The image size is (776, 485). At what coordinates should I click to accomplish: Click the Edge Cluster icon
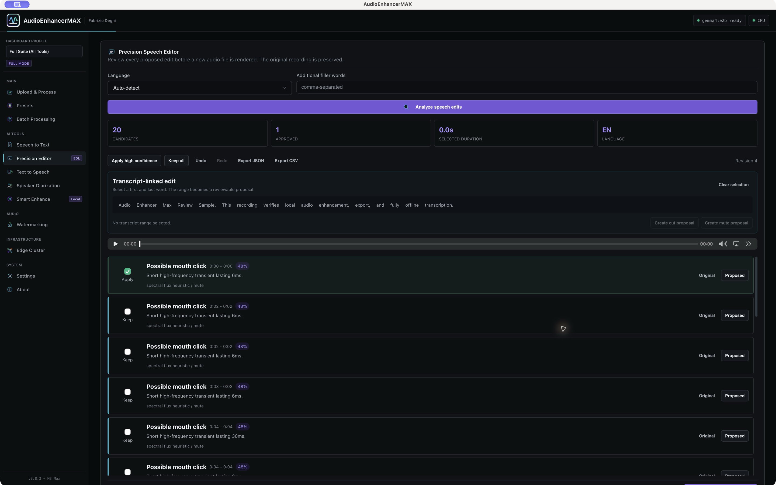tap(10, 251)
